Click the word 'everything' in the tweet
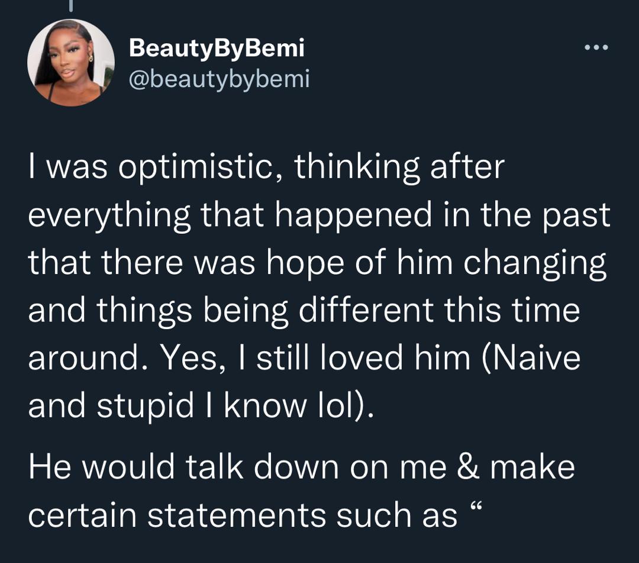The width and height of the screenshot is (639, 563). [x=109, y=217]
